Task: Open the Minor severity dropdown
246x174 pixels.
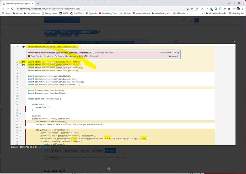Action: click(48, 56)
